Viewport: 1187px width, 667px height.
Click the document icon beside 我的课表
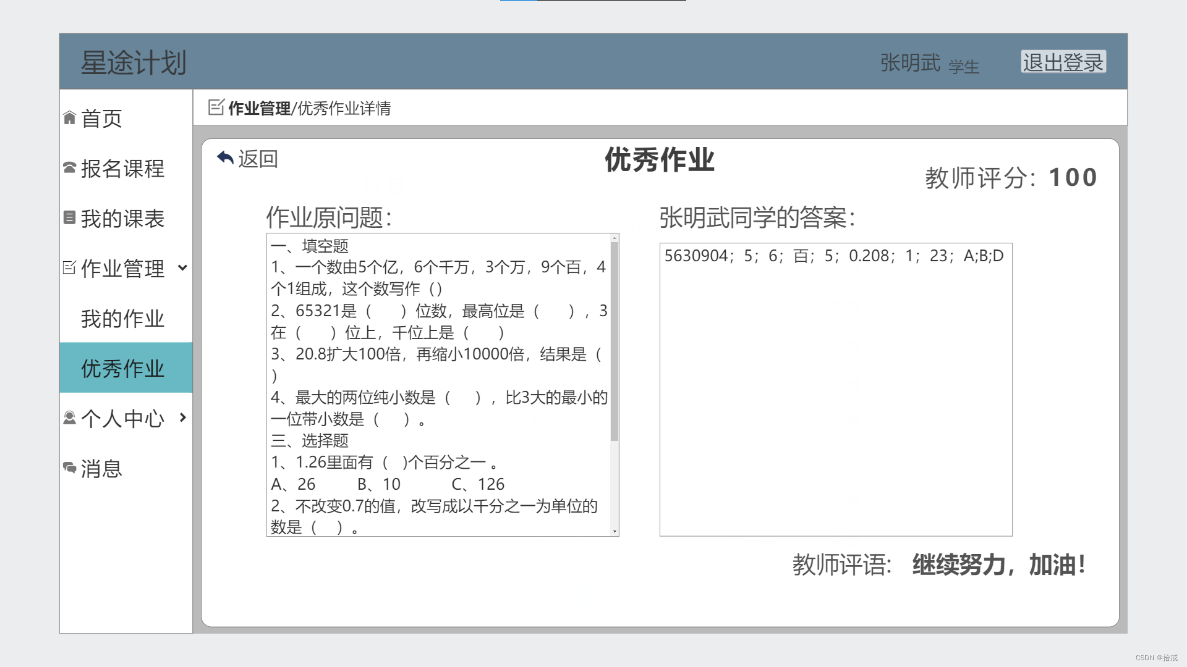(69, 217)
